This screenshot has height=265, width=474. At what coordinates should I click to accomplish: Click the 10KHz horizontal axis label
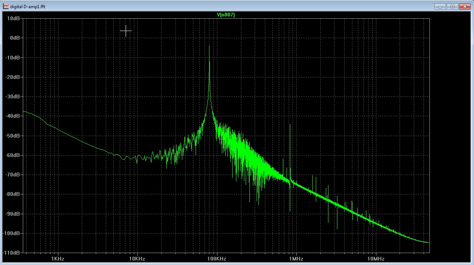137,259
